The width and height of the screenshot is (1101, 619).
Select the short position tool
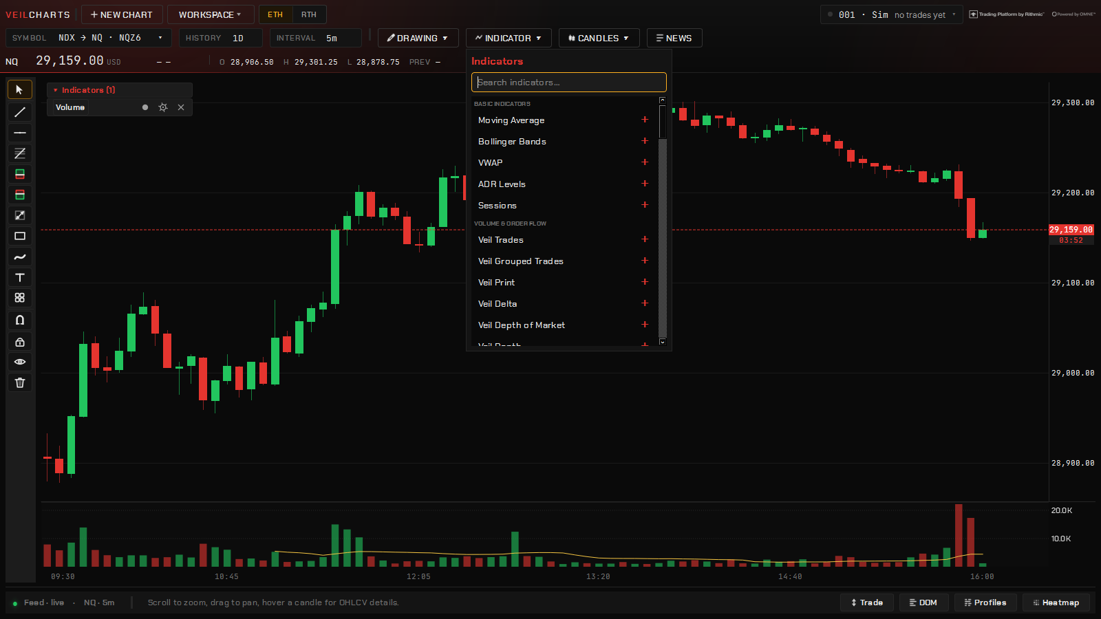[x=20, y=195]
